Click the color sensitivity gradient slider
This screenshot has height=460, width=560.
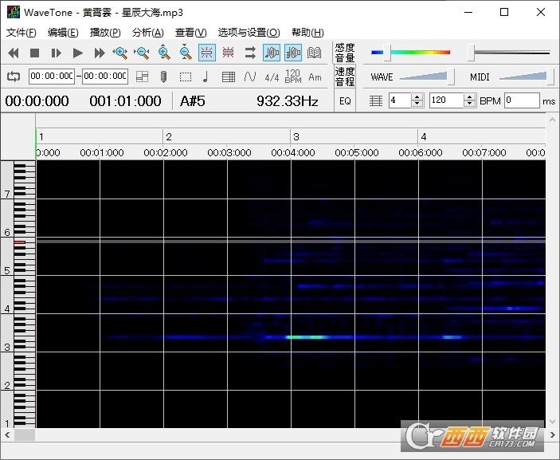point(411,53)
